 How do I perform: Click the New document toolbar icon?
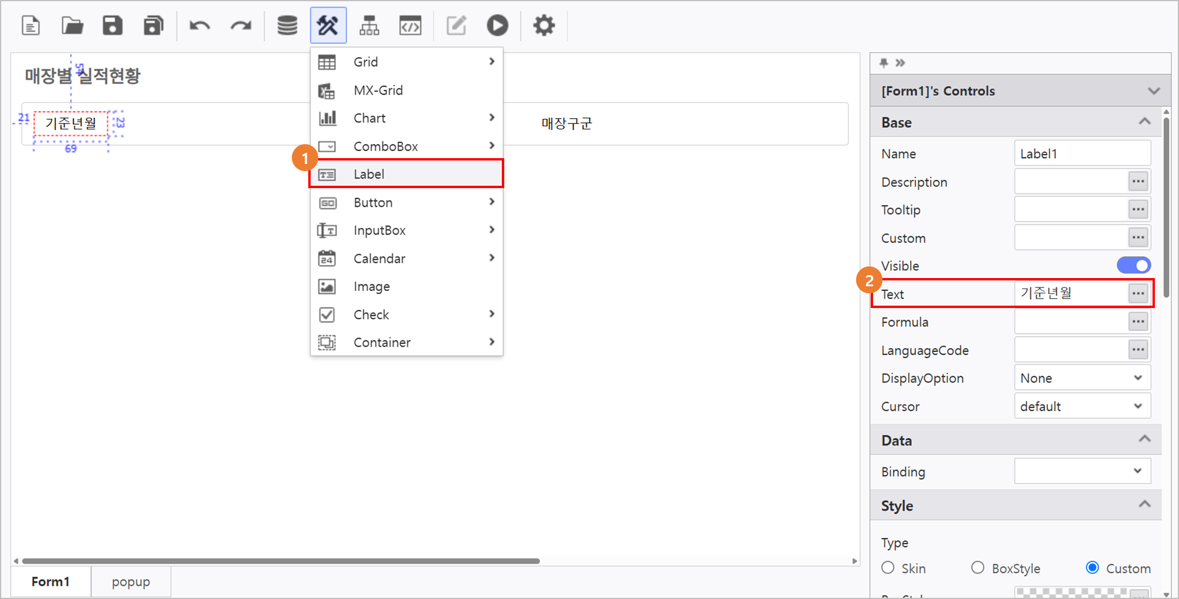[31, 26]
